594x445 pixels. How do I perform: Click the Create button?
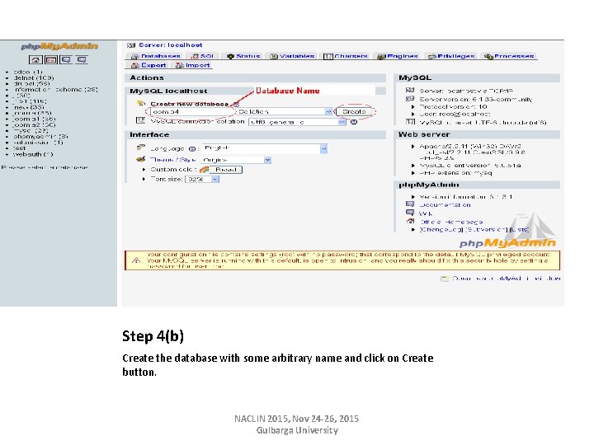coord(354,111)
